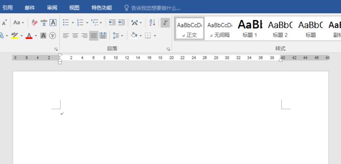Apply a character border with the boxed A

[x=53, y=23]
